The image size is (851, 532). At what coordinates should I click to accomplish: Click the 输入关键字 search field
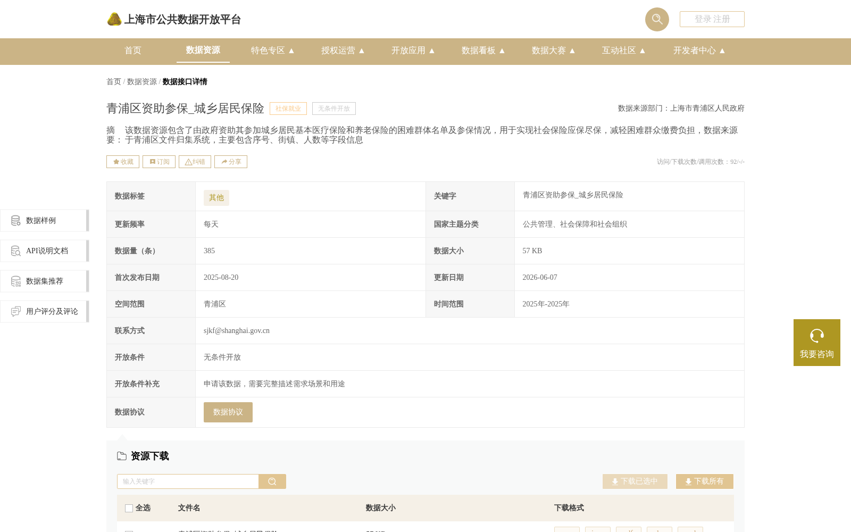pyautogui.click(x=188, y=481)
